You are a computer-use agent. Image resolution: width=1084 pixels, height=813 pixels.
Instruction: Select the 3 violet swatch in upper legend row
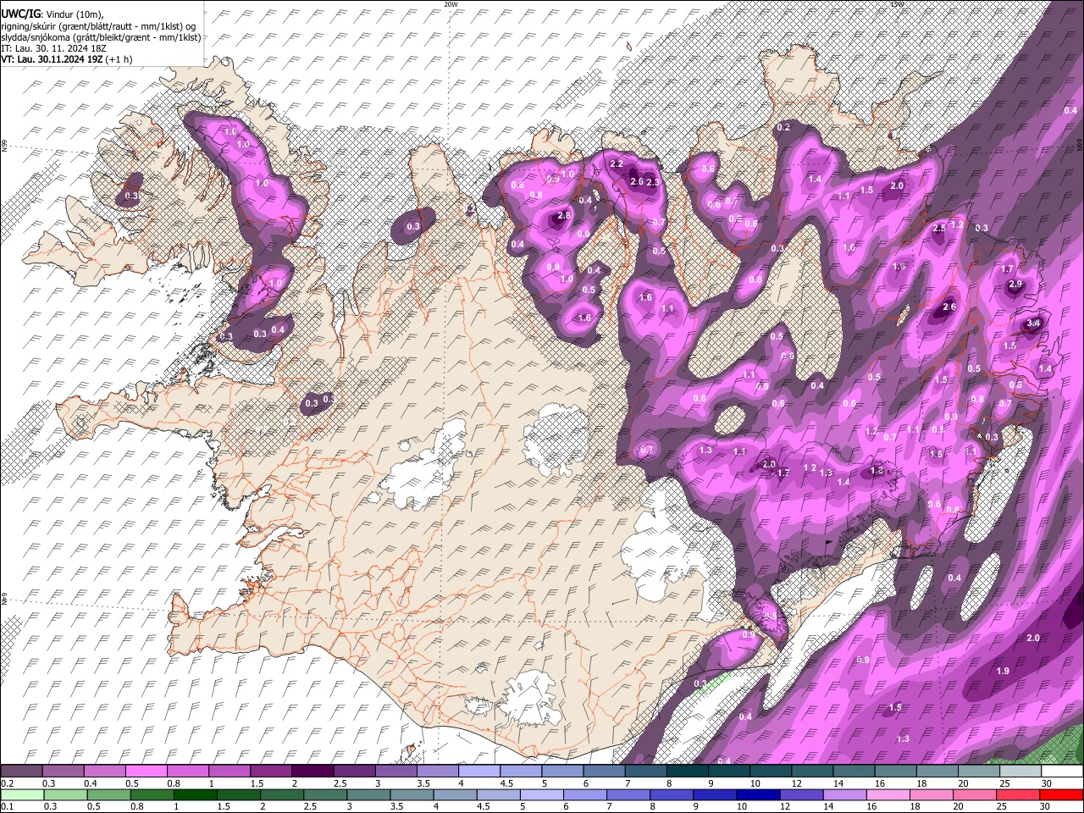tap(395, 772)
